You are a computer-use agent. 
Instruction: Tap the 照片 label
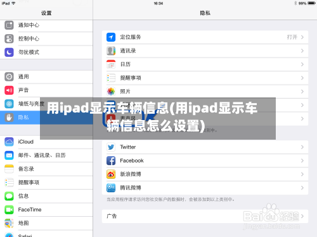pyautogui.click(x=125, y=92)
